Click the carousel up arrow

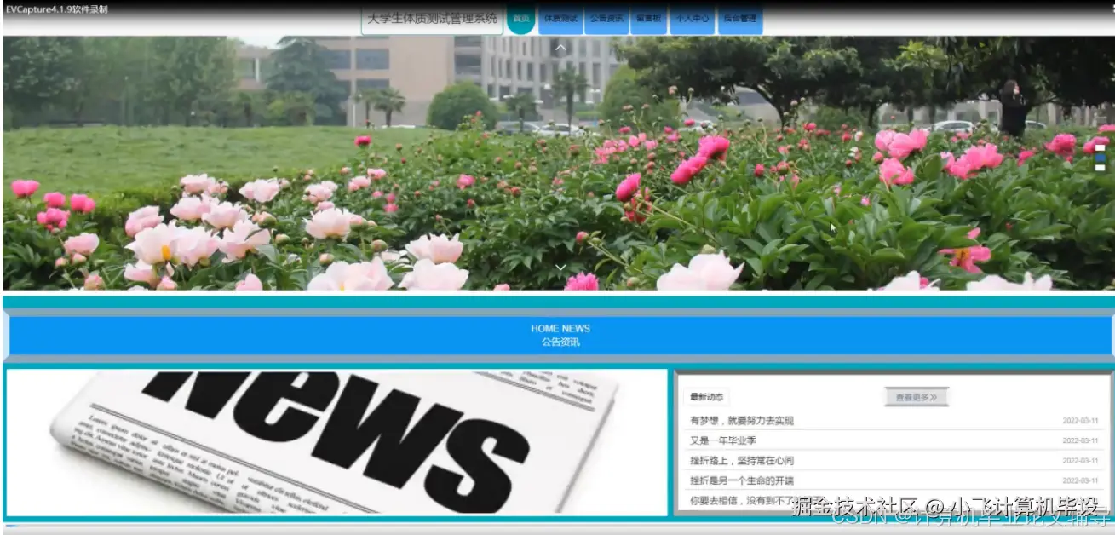(x=560, y=48)
